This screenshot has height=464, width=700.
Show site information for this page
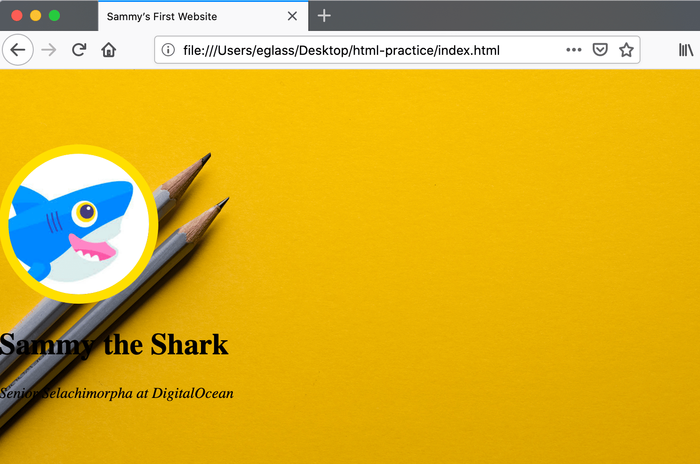click(168, 50)
